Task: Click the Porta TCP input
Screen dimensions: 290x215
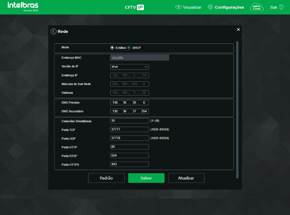Action: pyautogui.click(x=129, y=129)
